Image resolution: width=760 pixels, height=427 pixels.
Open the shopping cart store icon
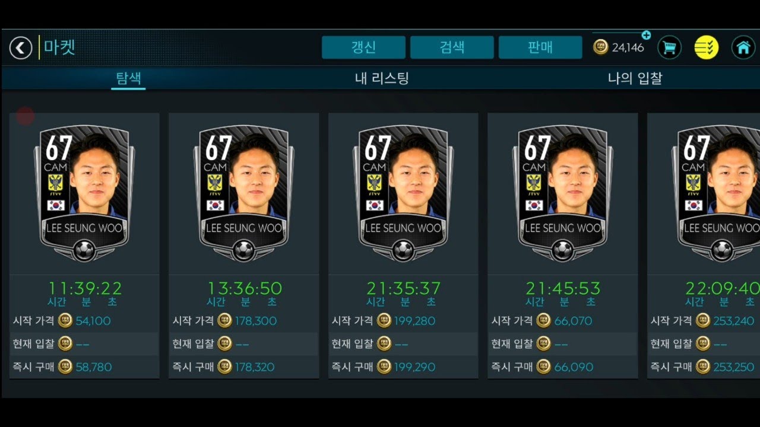(670, 47)
